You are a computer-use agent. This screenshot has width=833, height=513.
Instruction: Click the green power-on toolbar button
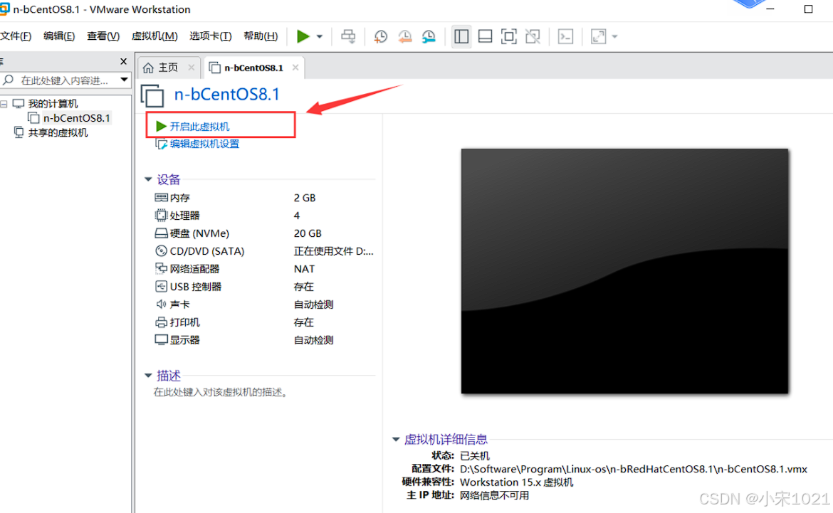coord(303,36)
